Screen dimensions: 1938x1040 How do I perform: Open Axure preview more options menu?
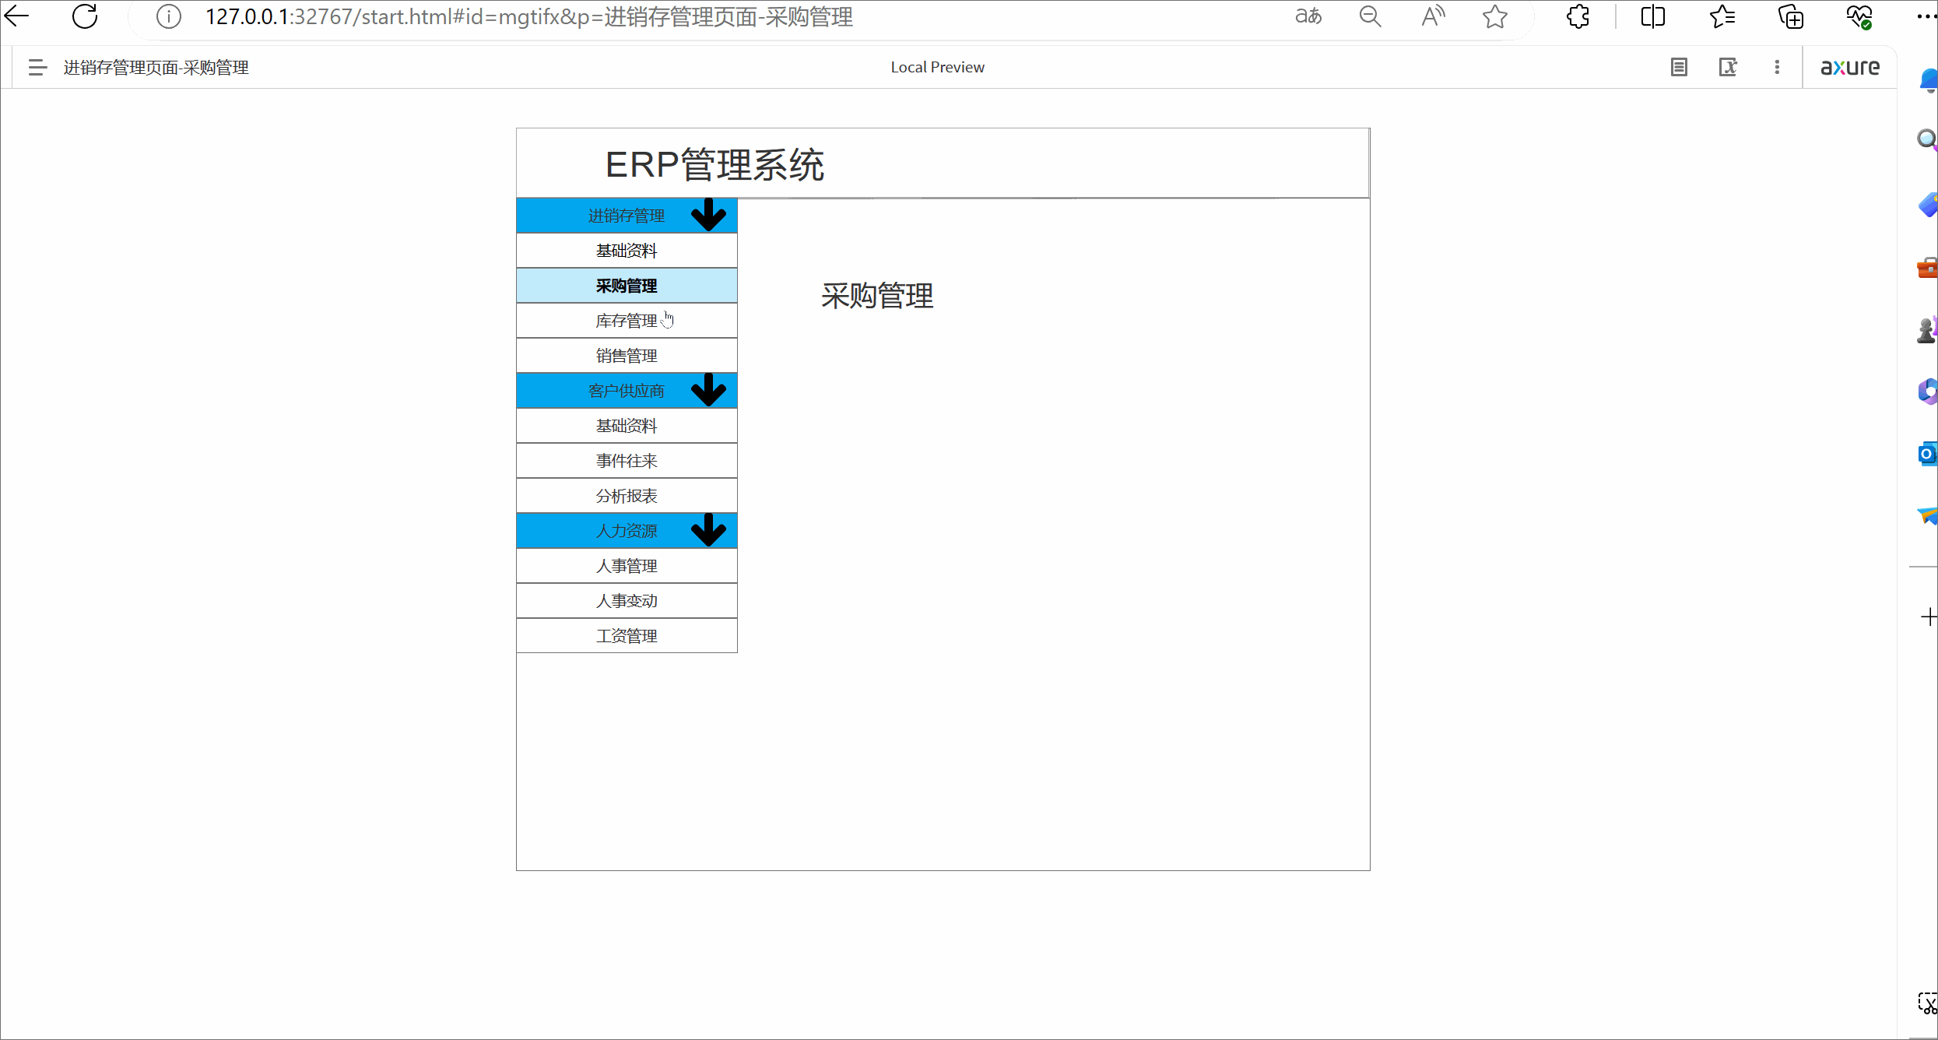(x=1777, y=68)
